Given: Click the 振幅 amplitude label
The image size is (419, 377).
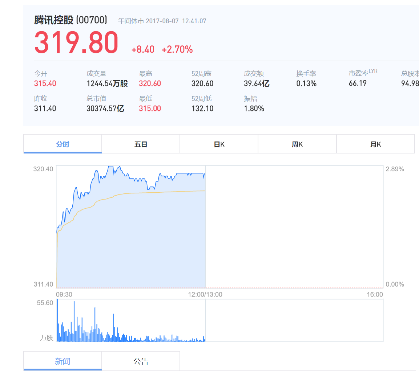Looking at the screenshot, I should pos(250,98).
